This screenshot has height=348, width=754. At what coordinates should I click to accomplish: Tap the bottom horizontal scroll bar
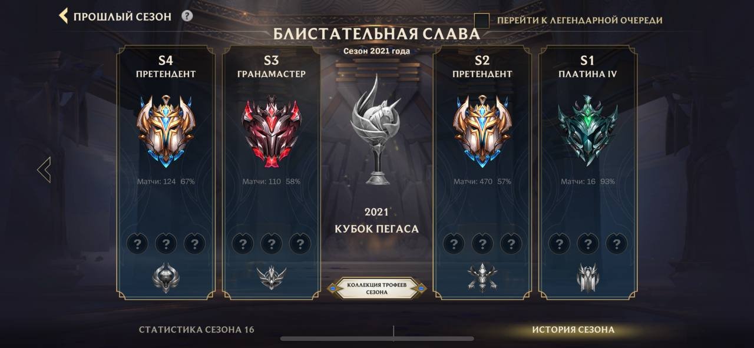(377, 339)
